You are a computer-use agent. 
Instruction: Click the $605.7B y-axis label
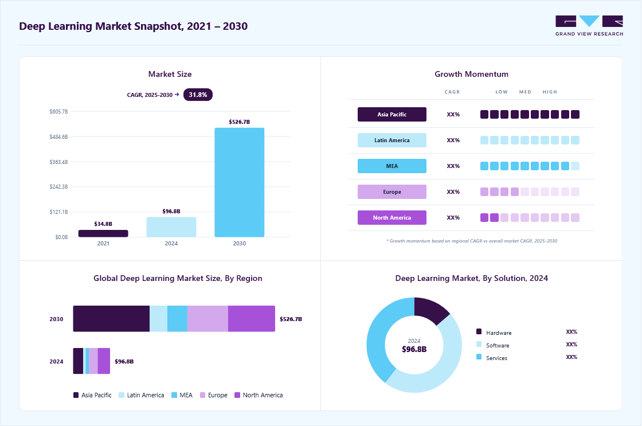59,111
